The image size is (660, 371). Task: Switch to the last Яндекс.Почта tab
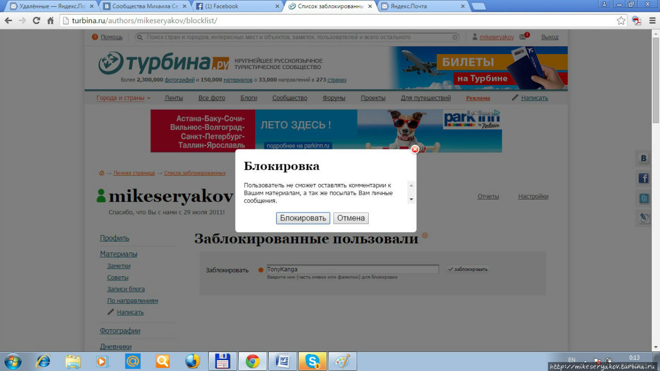click(x=423, y=6)
